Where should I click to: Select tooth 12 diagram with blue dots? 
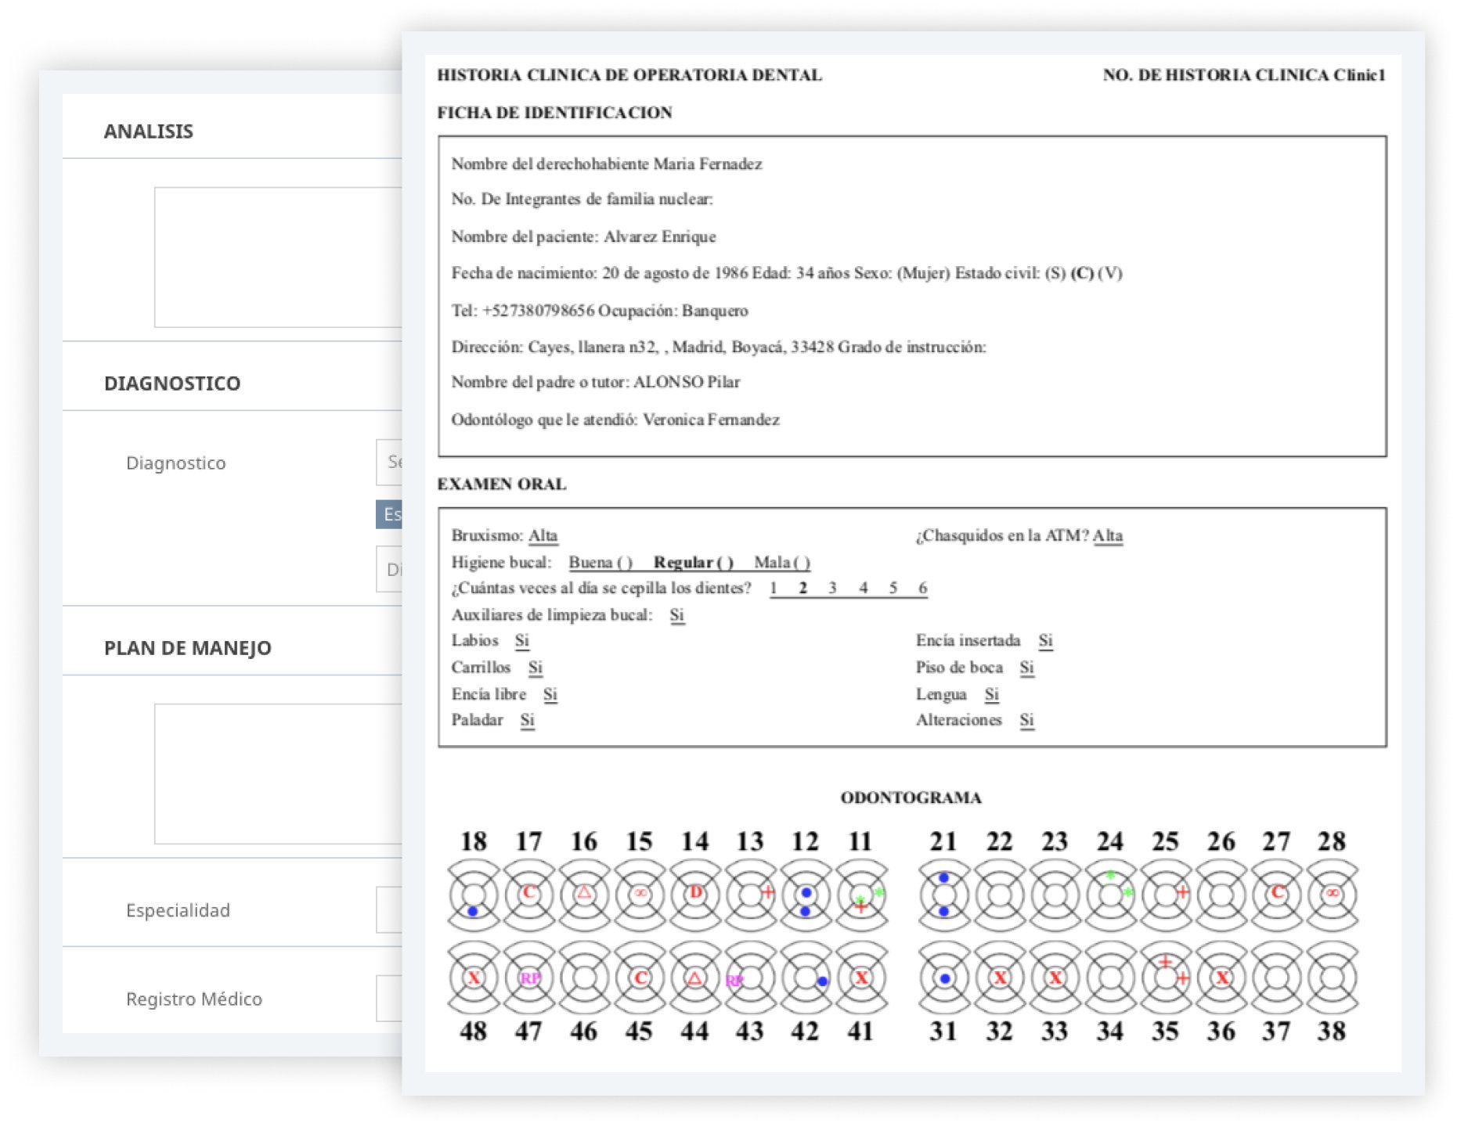pyautogui.click(x=806, y=895)
